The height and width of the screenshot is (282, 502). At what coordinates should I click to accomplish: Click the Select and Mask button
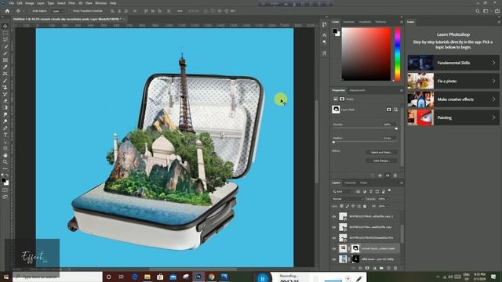pos(381,152)
